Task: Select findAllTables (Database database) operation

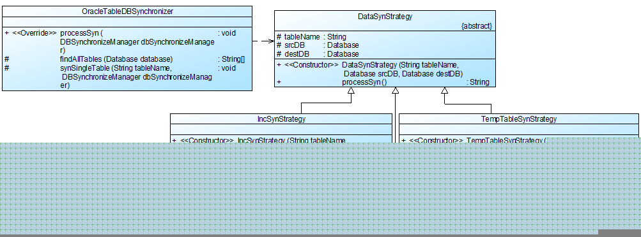Action: pyautogui.click(x=125, y=59)
